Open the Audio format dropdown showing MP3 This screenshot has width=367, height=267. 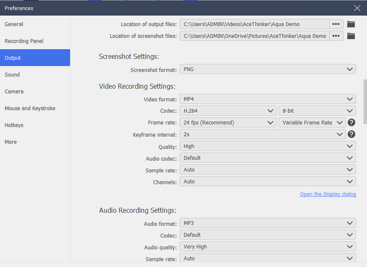pos(267,223)
